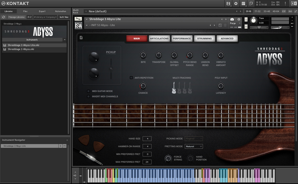Click the NI logo icon
The height and width of the screenshot is (184, 298).
point(294,4)
